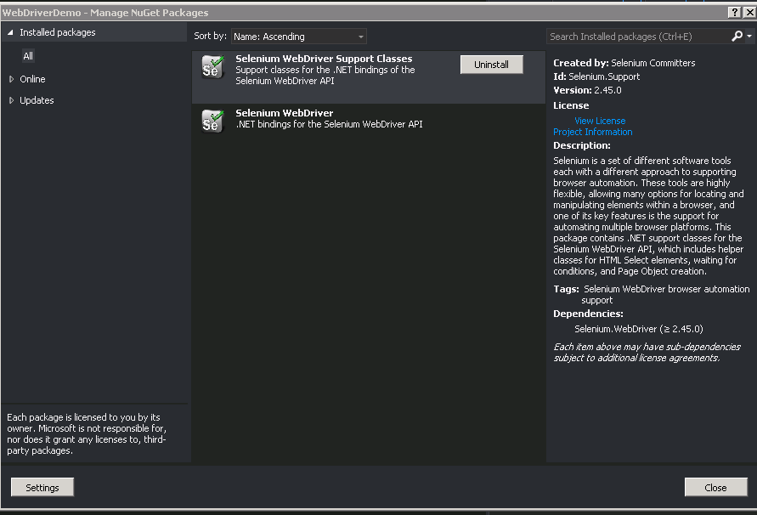Click the search magnifier icon
This screenshot has width=757, height=515.
coord(737,37)
